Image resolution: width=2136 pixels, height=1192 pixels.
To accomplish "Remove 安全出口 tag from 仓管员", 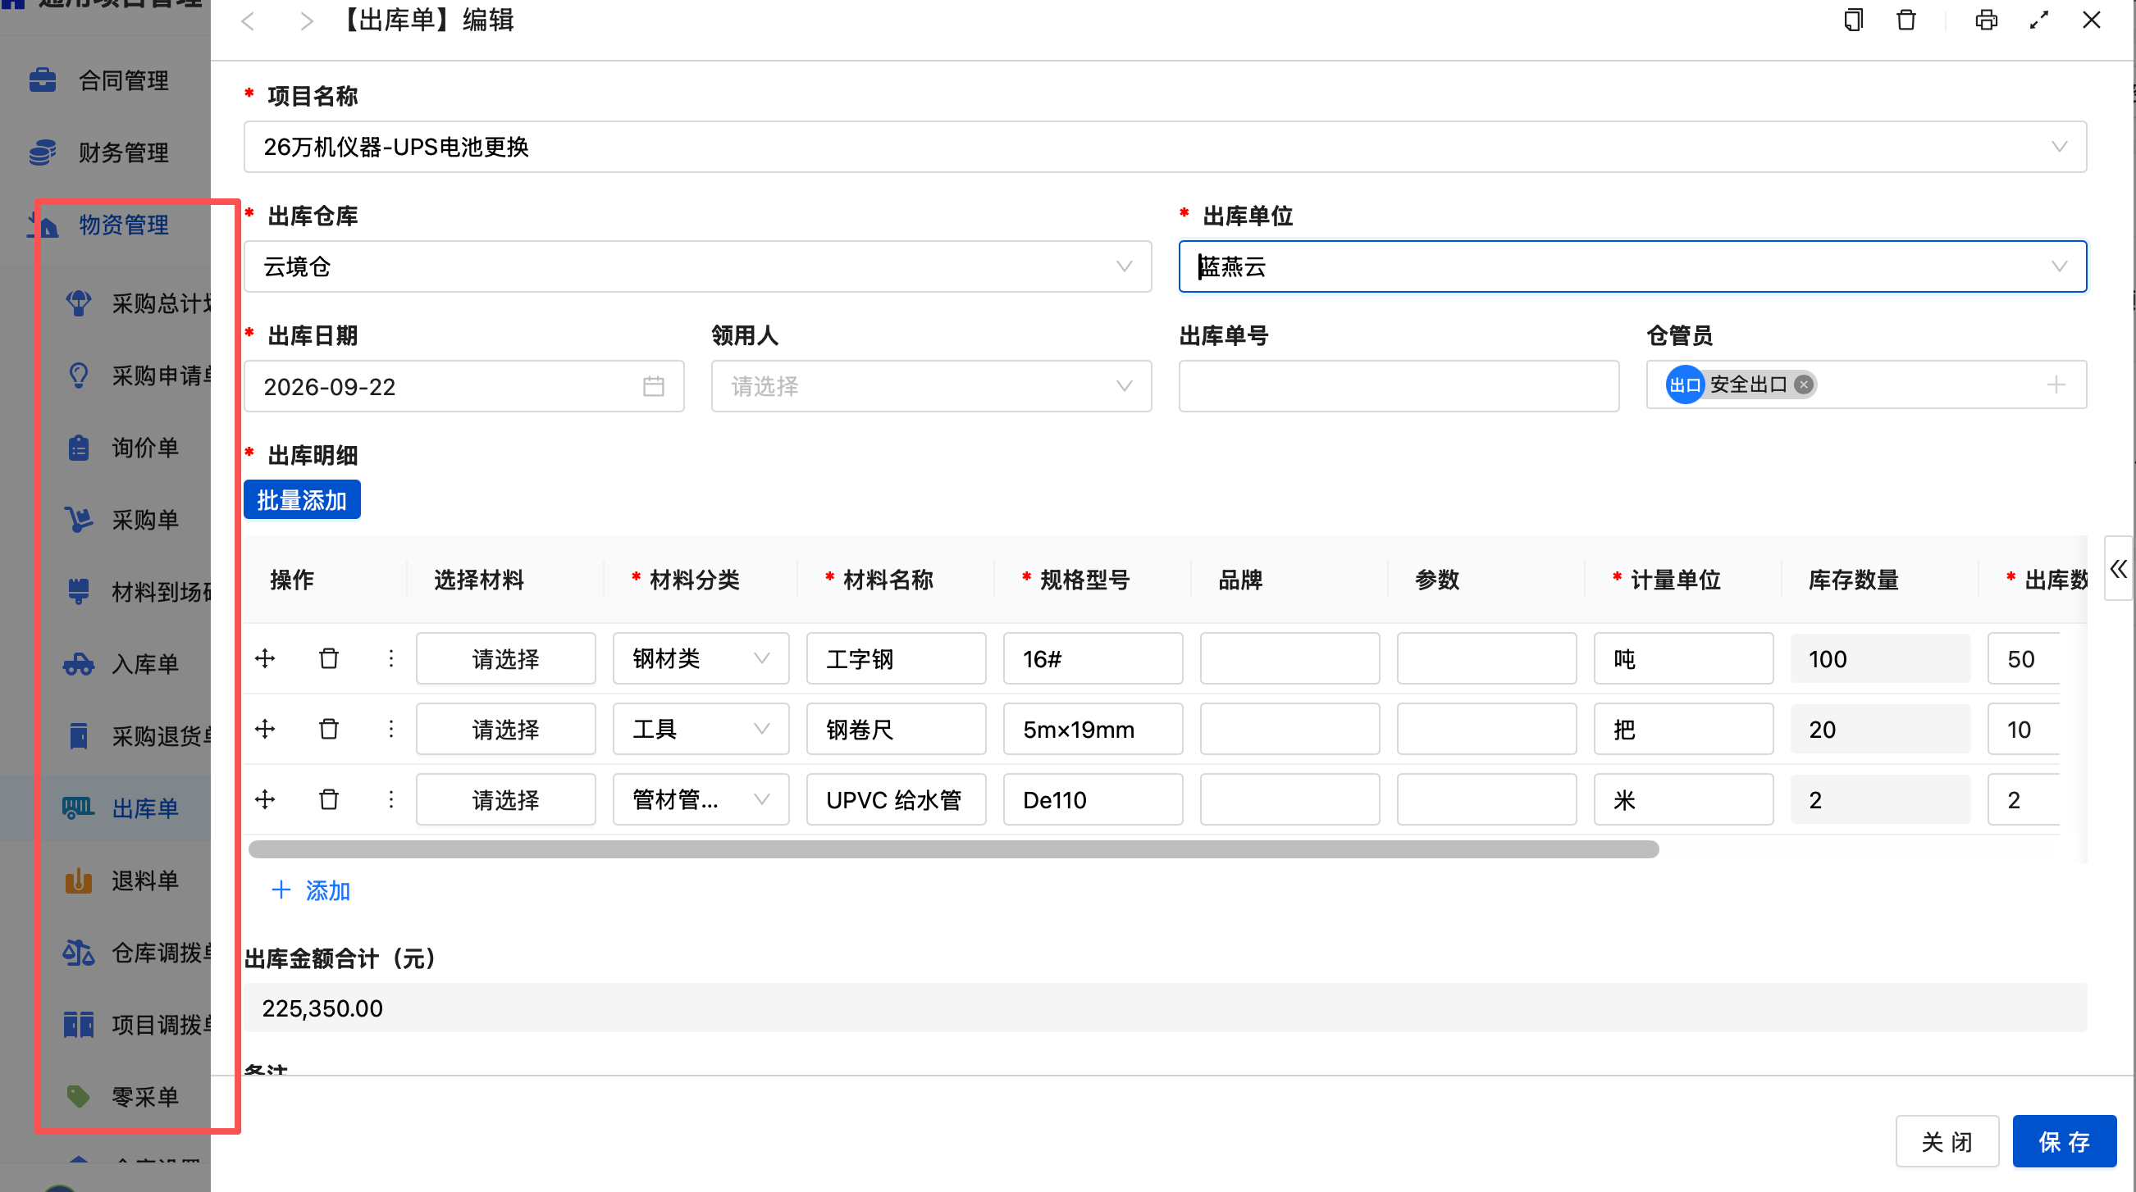I will 1803,384.
